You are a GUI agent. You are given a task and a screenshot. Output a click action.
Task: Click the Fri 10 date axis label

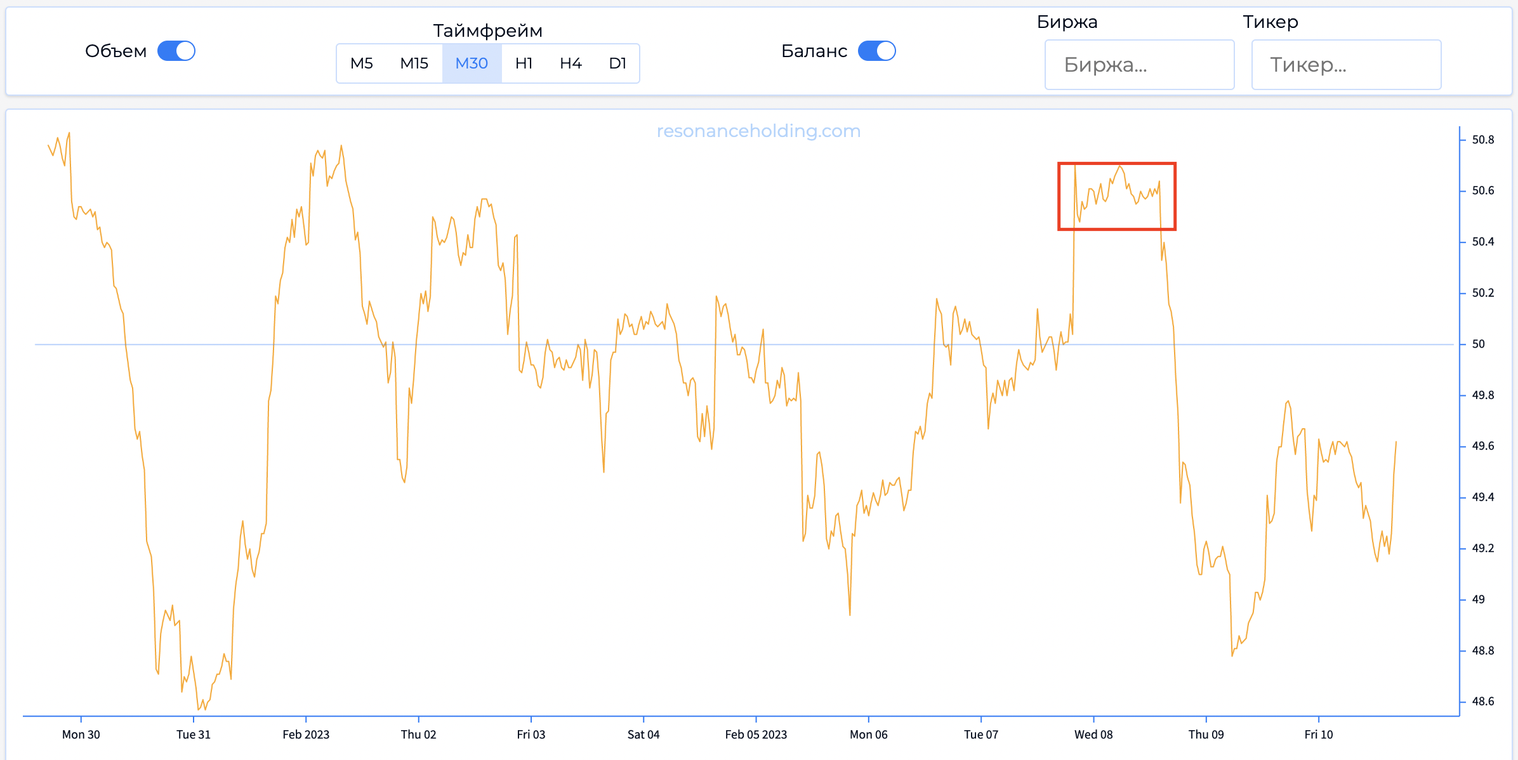point(1318,735)
